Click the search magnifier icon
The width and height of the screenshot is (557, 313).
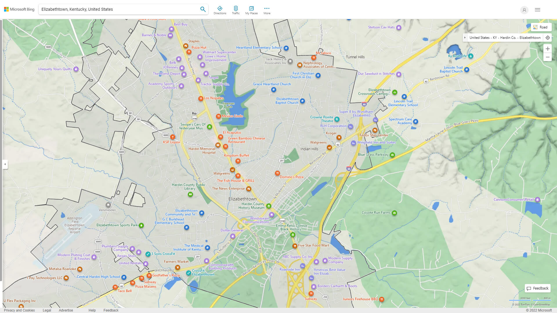coord(203,9)
